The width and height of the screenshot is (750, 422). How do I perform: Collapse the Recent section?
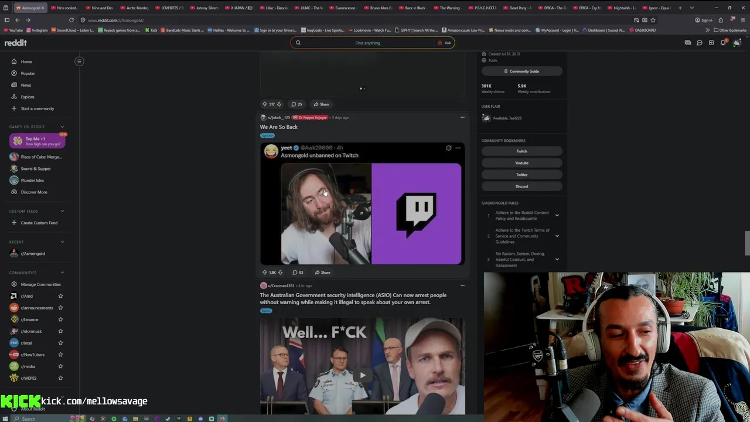click(62, 241)
